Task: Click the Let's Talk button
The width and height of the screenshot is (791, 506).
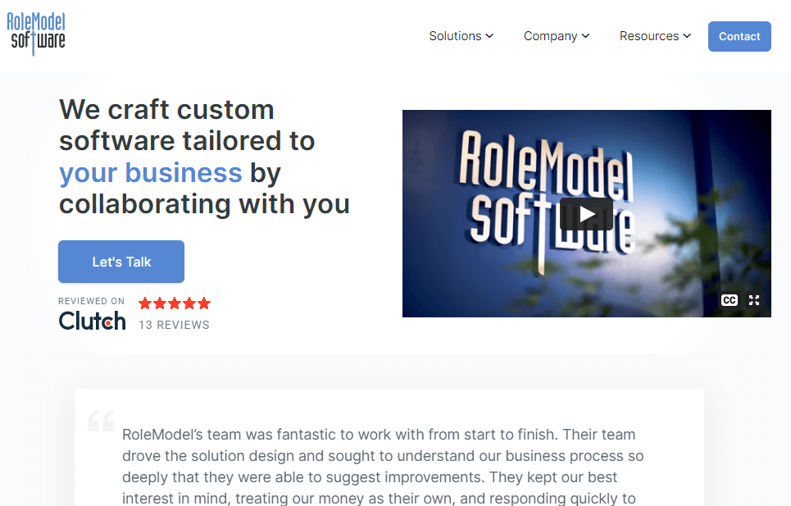Action: pyautogui.click(x=121, y=262)
